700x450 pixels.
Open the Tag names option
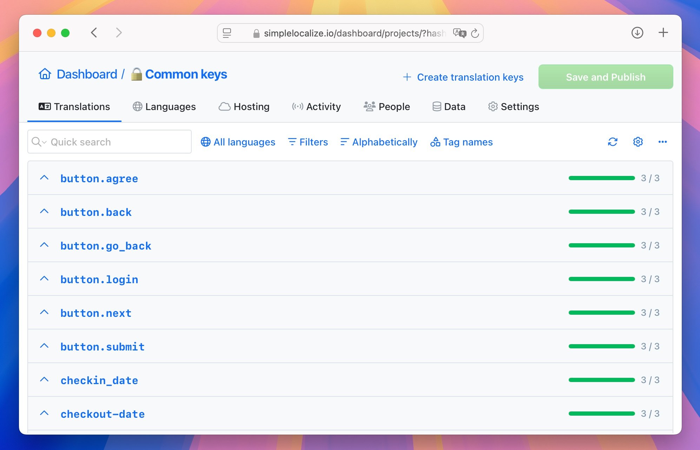point(461,142)
